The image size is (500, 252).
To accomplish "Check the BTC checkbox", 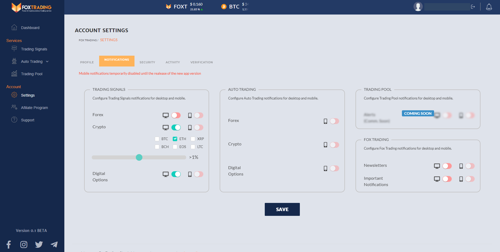I will tap(157, 139).
